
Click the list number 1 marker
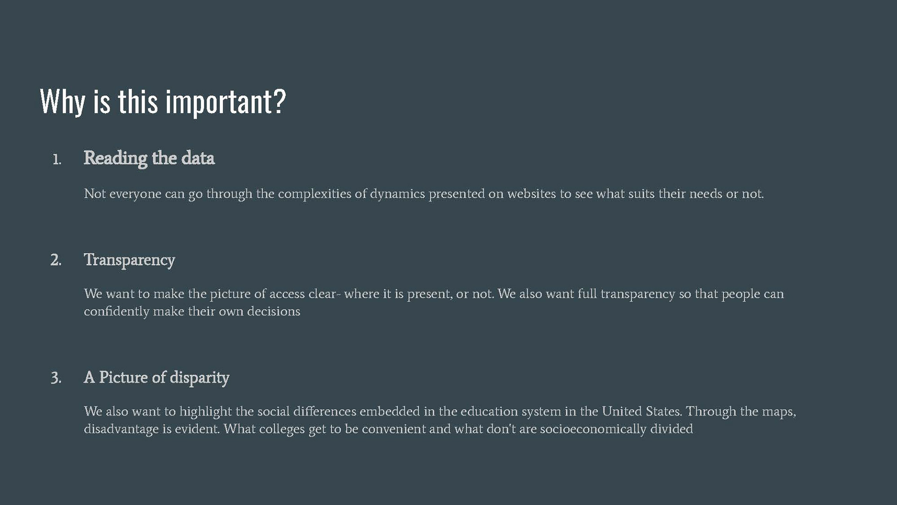point(57,160)
